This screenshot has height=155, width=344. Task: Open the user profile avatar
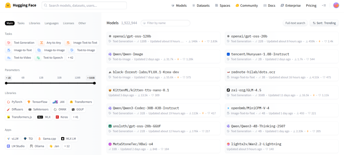336,5
